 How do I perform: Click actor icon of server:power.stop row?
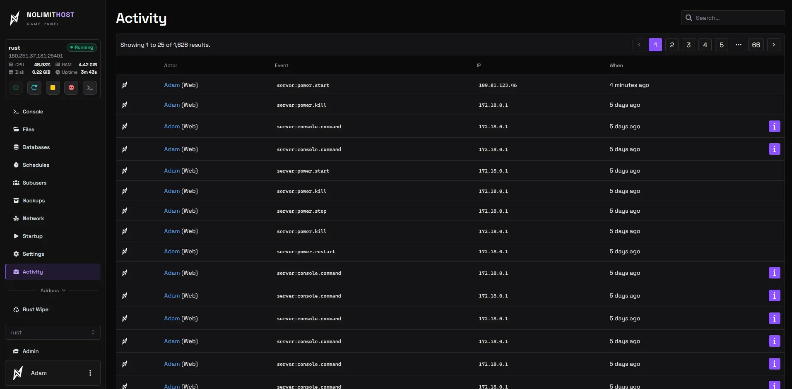[x=125, y=211]
